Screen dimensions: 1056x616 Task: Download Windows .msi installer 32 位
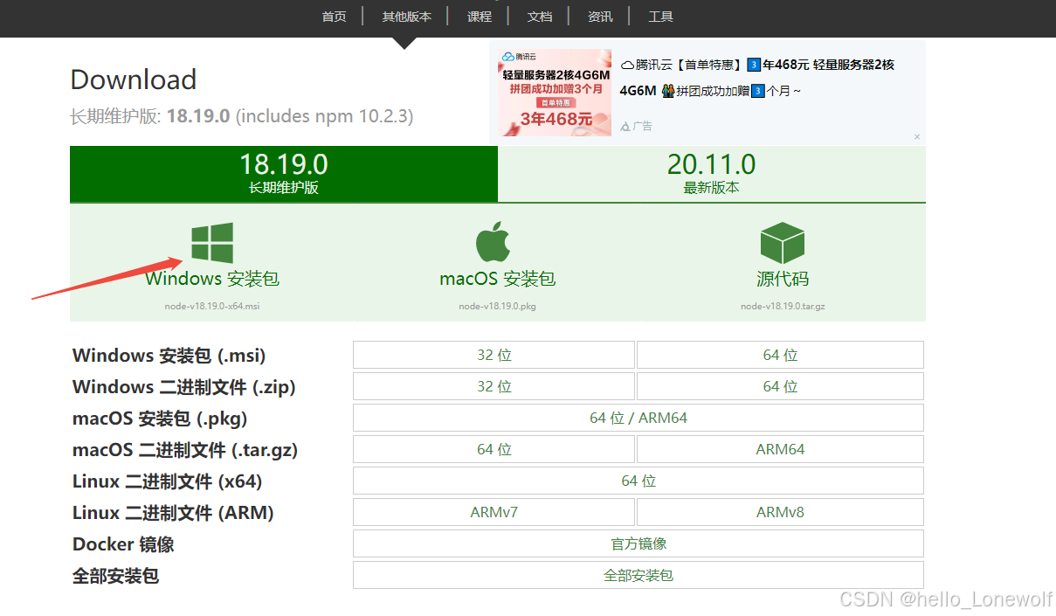pyautogui.click(x=493, y=355)
